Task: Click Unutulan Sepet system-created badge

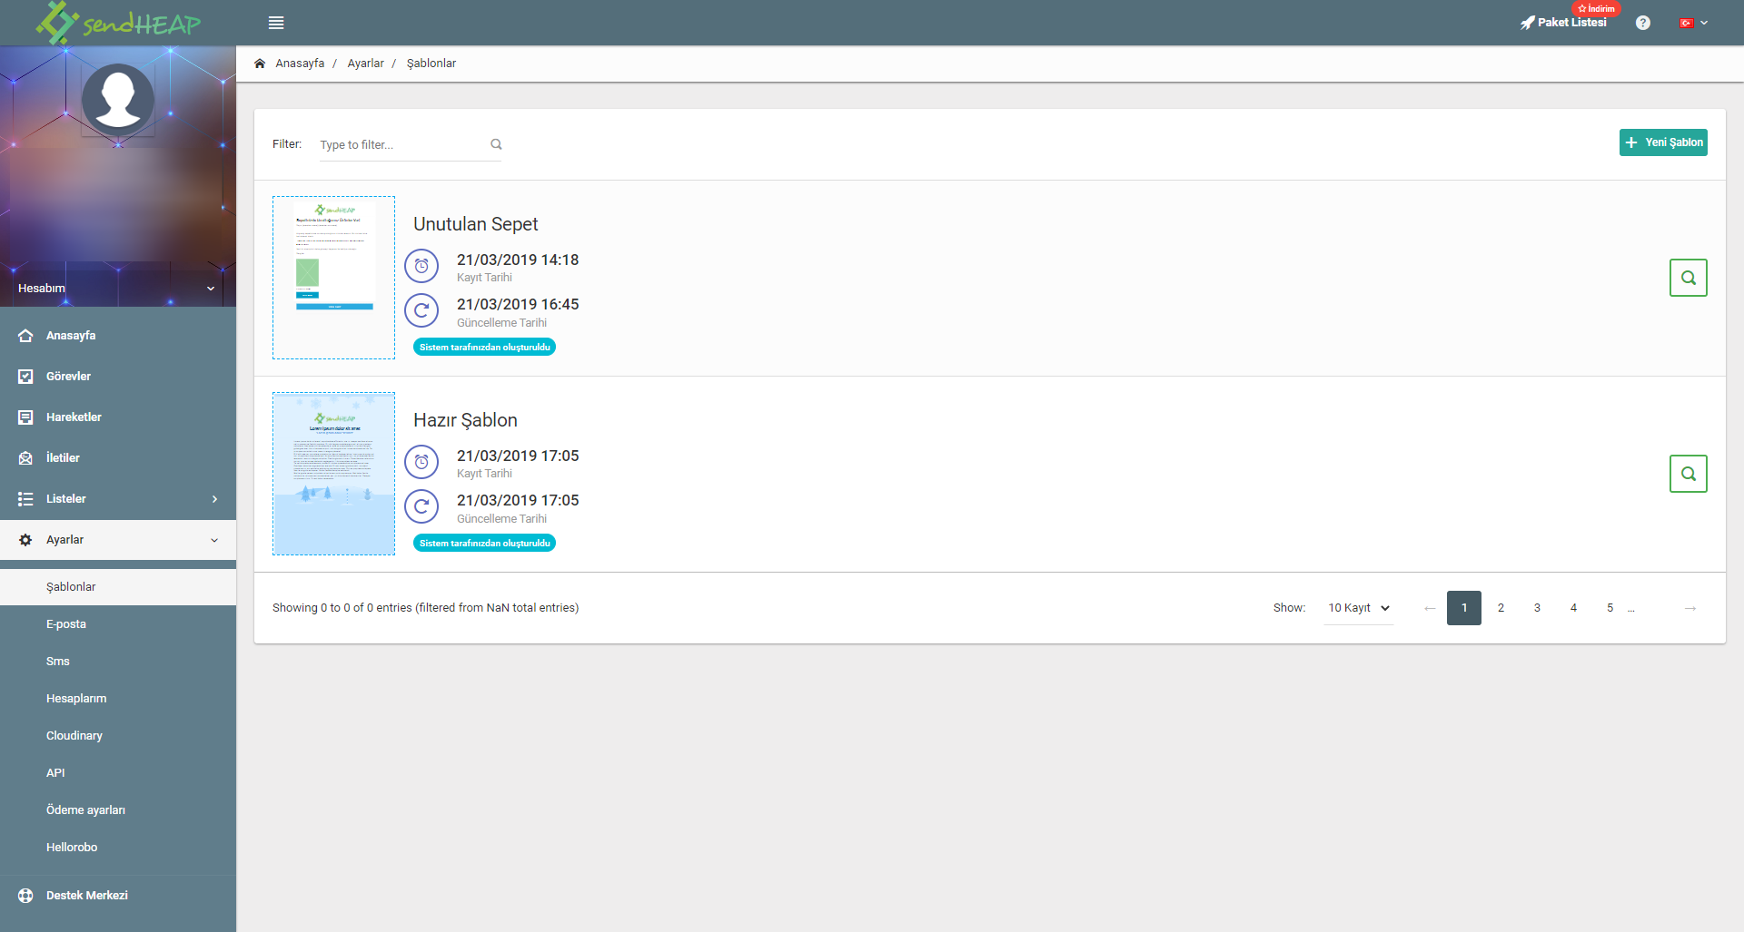Action: tap(484, 347)
